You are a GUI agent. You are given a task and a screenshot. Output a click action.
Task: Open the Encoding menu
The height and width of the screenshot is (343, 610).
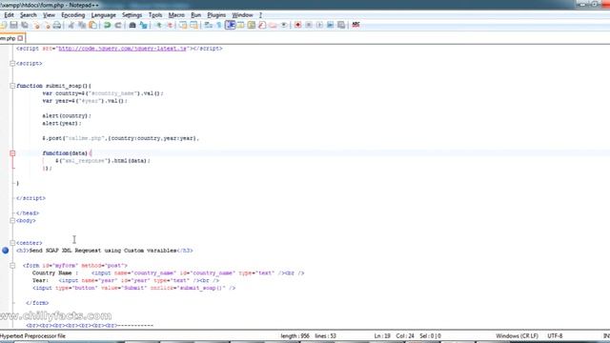pos(72,15)
